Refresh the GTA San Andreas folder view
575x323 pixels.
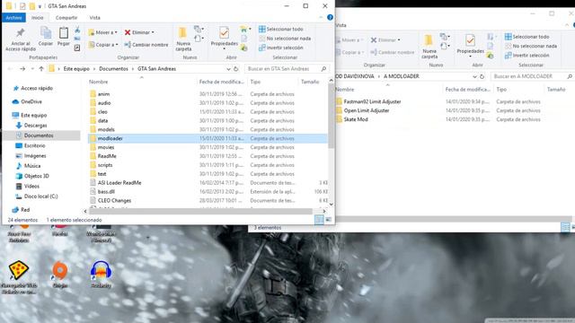click(x=236, y=69)
